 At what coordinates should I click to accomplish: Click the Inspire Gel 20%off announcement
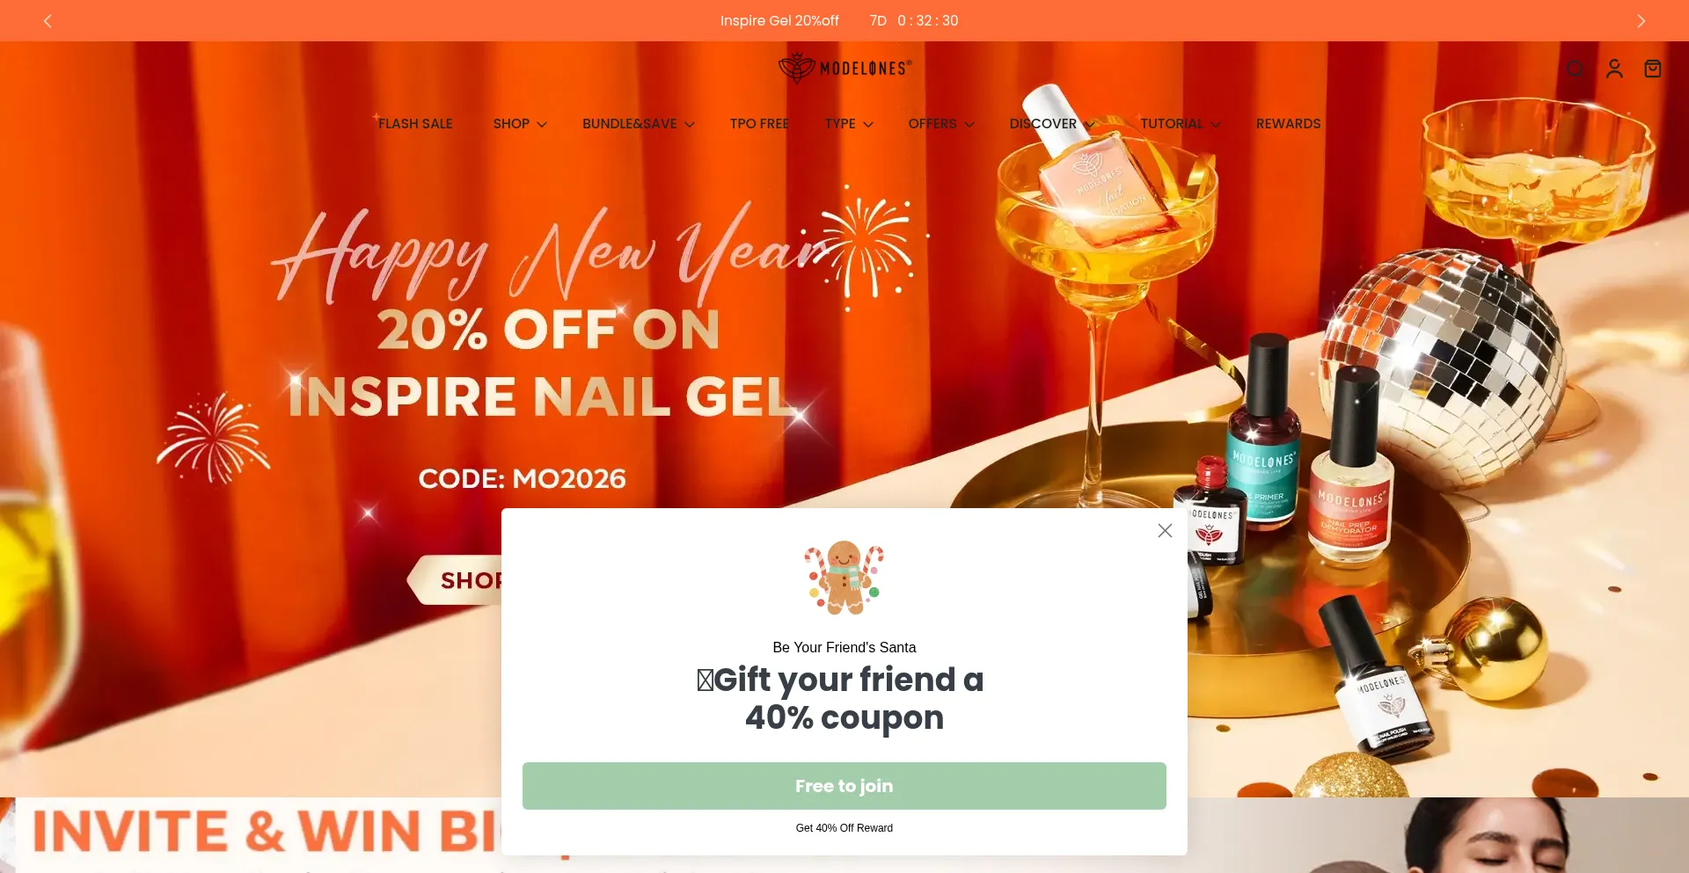[x=779, y=21]
